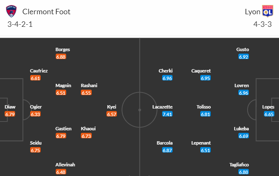Viewport: 279px width, 176px height.
Task: Open the Lyon team name link
Action: (253, 12)
